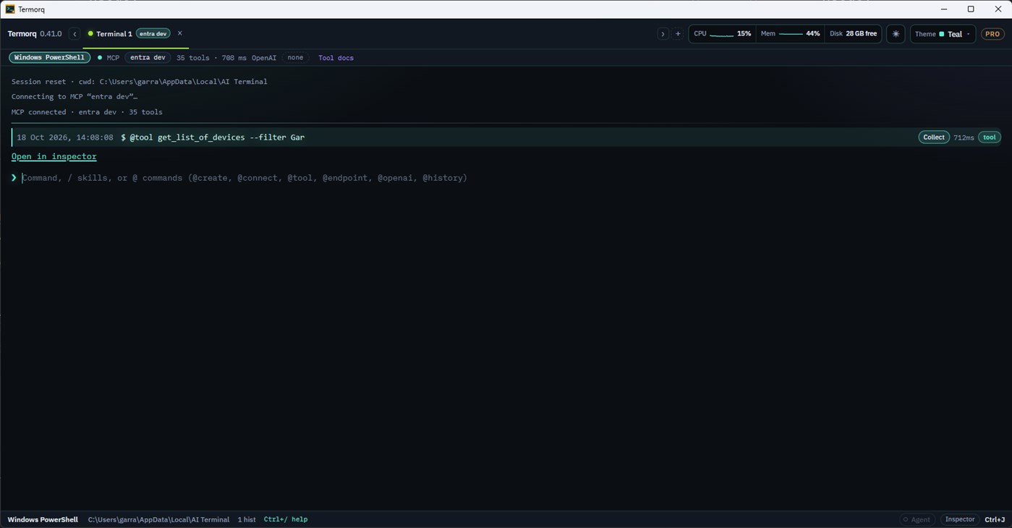Click the Ctrl+/ help hint
Image resolution: width=1012 pixels, height=528 pixels.
[286, 519]
